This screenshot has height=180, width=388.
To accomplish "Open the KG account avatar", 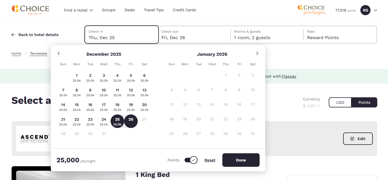I will 365,10.
